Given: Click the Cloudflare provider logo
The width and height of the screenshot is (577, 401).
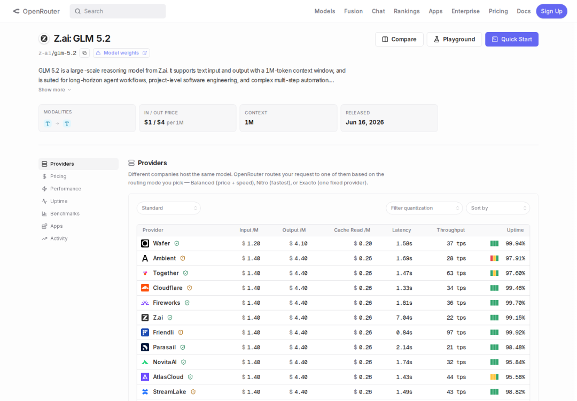Looking at the screenshot, I should 145,288.
